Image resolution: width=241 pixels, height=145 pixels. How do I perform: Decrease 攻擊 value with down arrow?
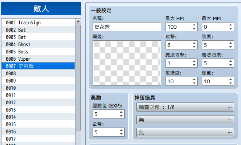click(194, 47)
